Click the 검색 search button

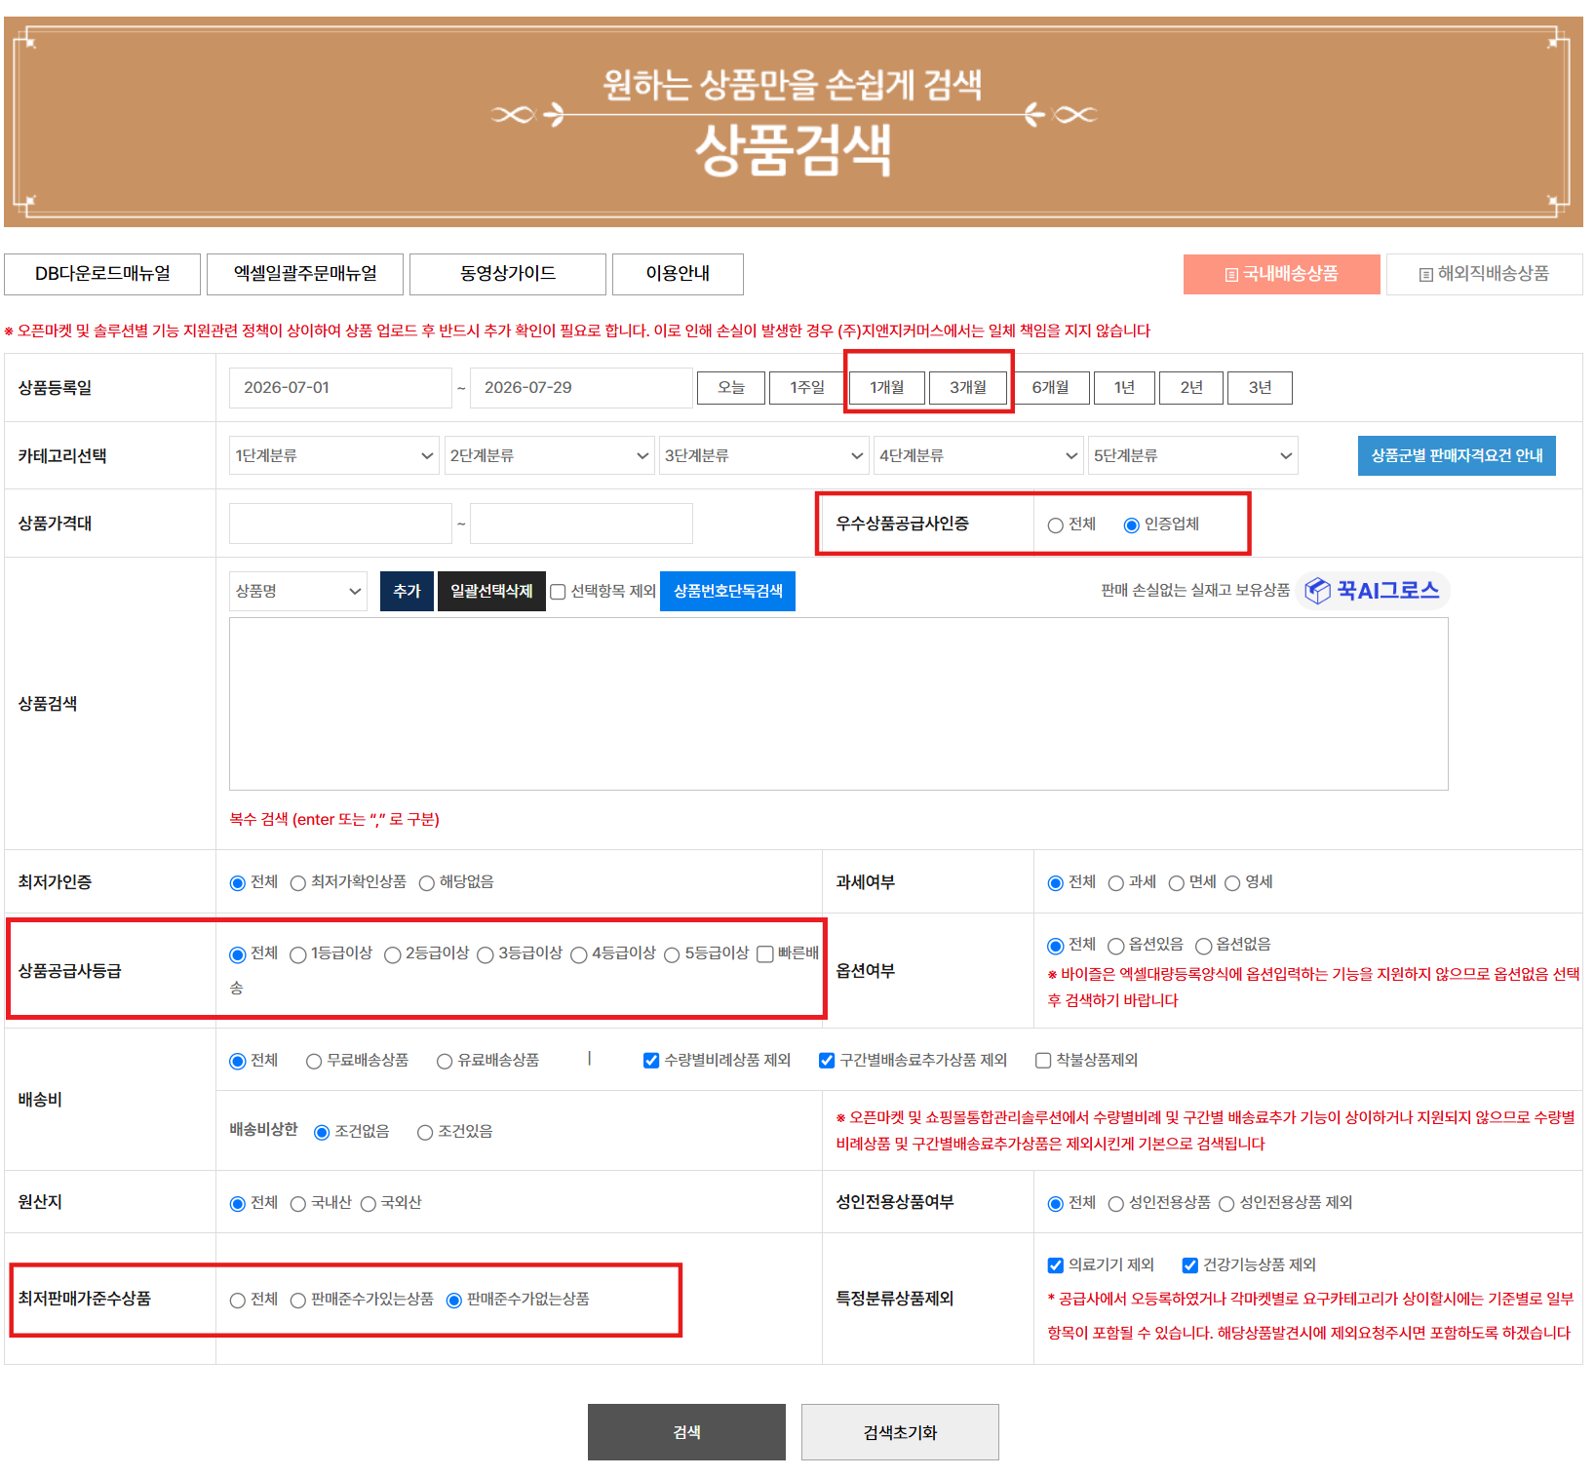coord(686,1432)
